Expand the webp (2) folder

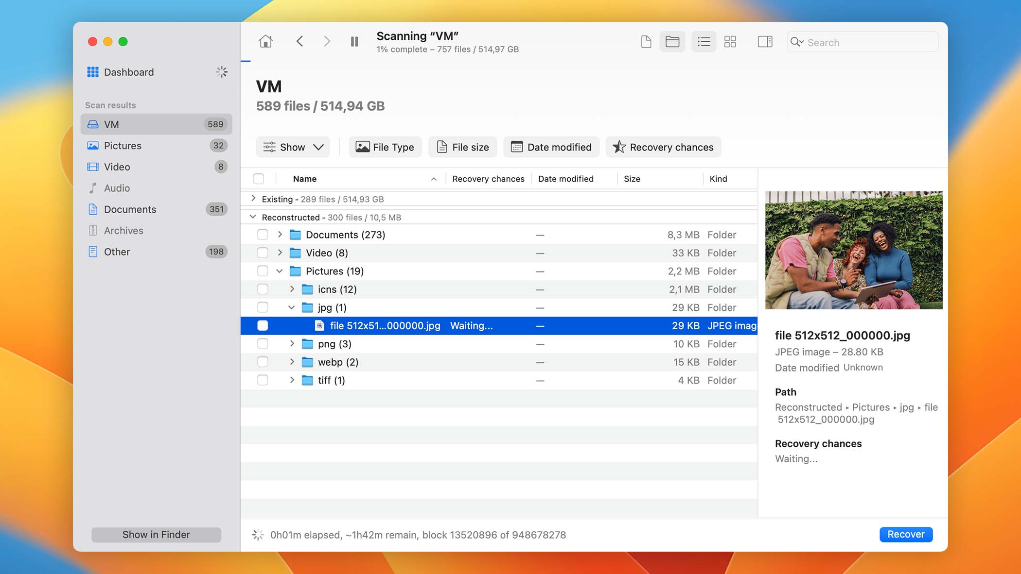click(x=292, y=362)
